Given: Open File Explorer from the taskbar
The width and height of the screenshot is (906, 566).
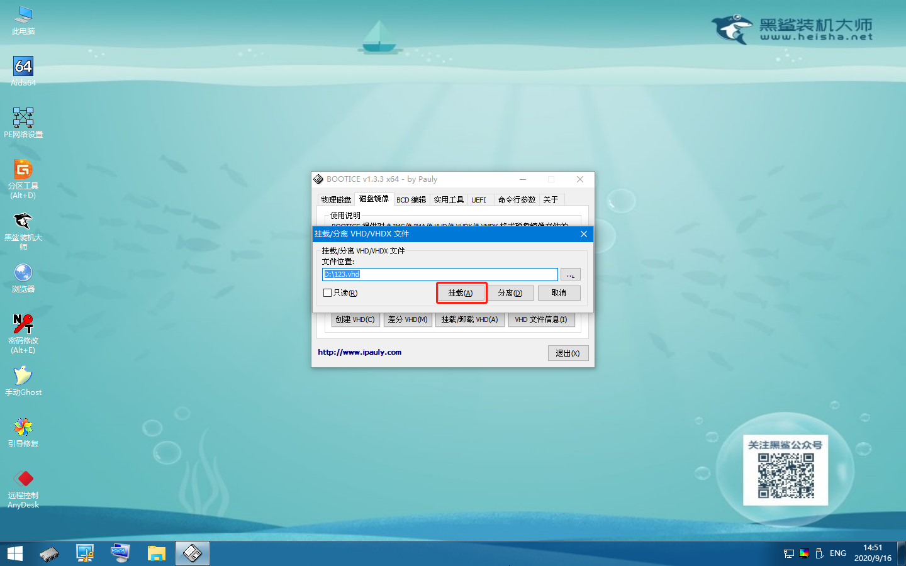Looking at the screenshot, I should (156, 553).
